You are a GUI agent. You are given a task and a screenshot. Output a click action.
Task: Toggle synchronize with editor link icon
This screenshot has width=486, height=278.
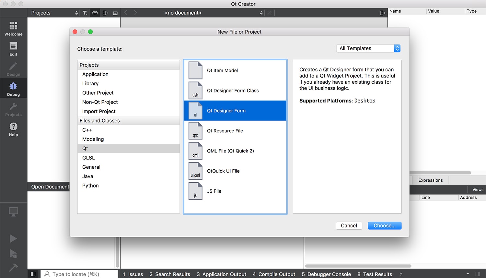(x=95, y=13)
